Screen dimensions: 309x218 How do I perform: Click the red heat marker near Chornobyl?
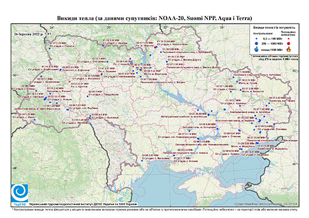pos(155,47)
